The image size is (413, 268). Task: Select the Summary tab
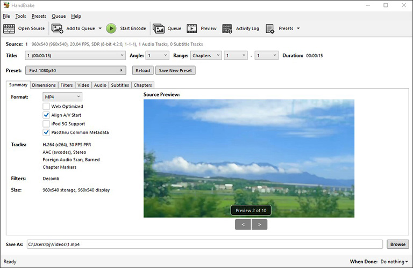[x=18, y=85]
